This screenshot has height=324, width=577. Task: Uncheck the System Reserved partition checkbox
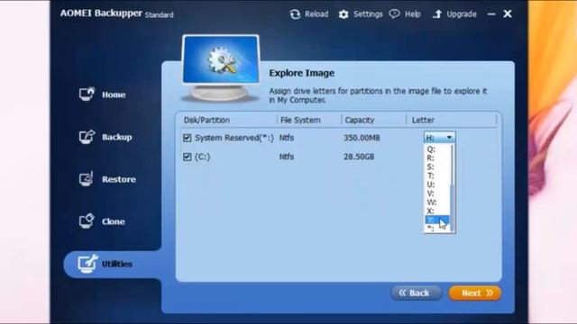187,138
